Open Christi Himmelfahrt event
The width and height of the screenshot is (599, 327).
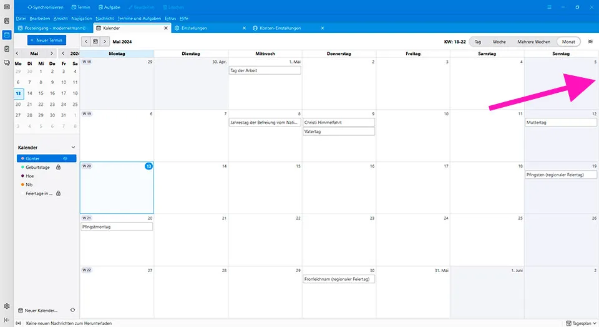(x=339, y=122)
